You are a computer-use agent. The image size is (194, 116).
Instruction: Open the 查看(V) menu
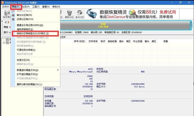point(46,7)
